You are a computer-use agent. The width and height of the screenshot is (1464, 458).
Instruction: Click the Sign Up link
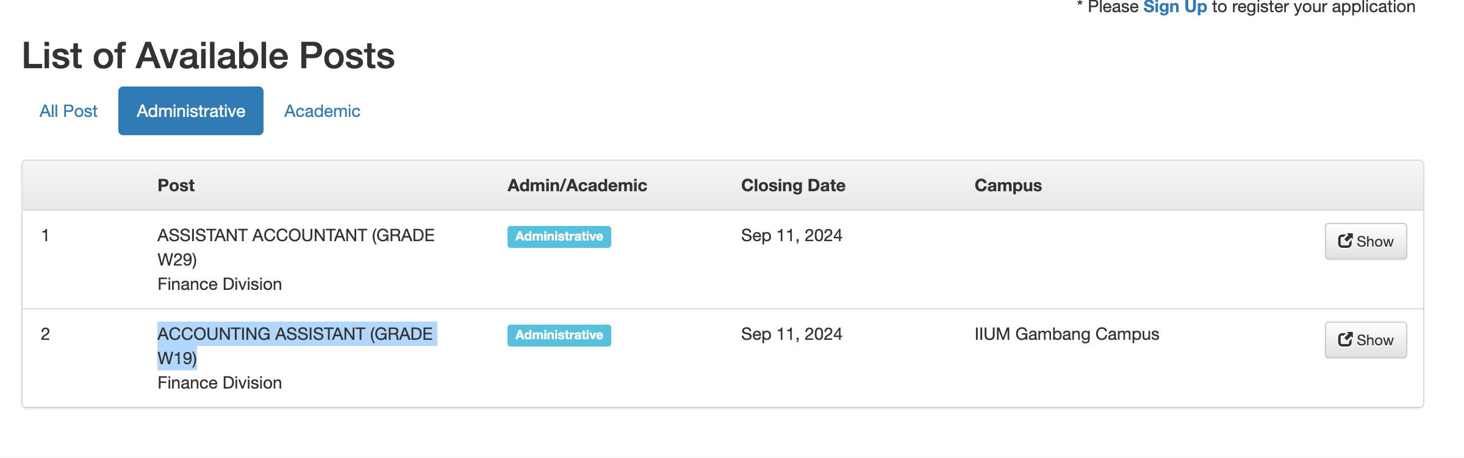tap(1174, 7)
